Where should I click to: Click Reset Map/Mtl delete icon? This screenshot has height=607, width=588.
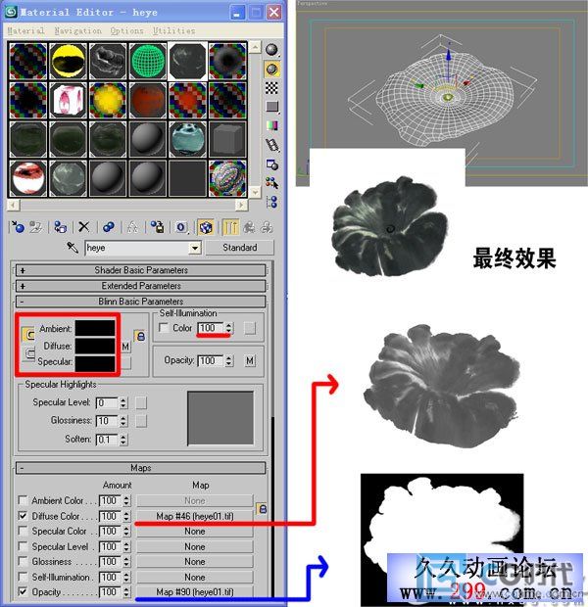coord(84,226)
